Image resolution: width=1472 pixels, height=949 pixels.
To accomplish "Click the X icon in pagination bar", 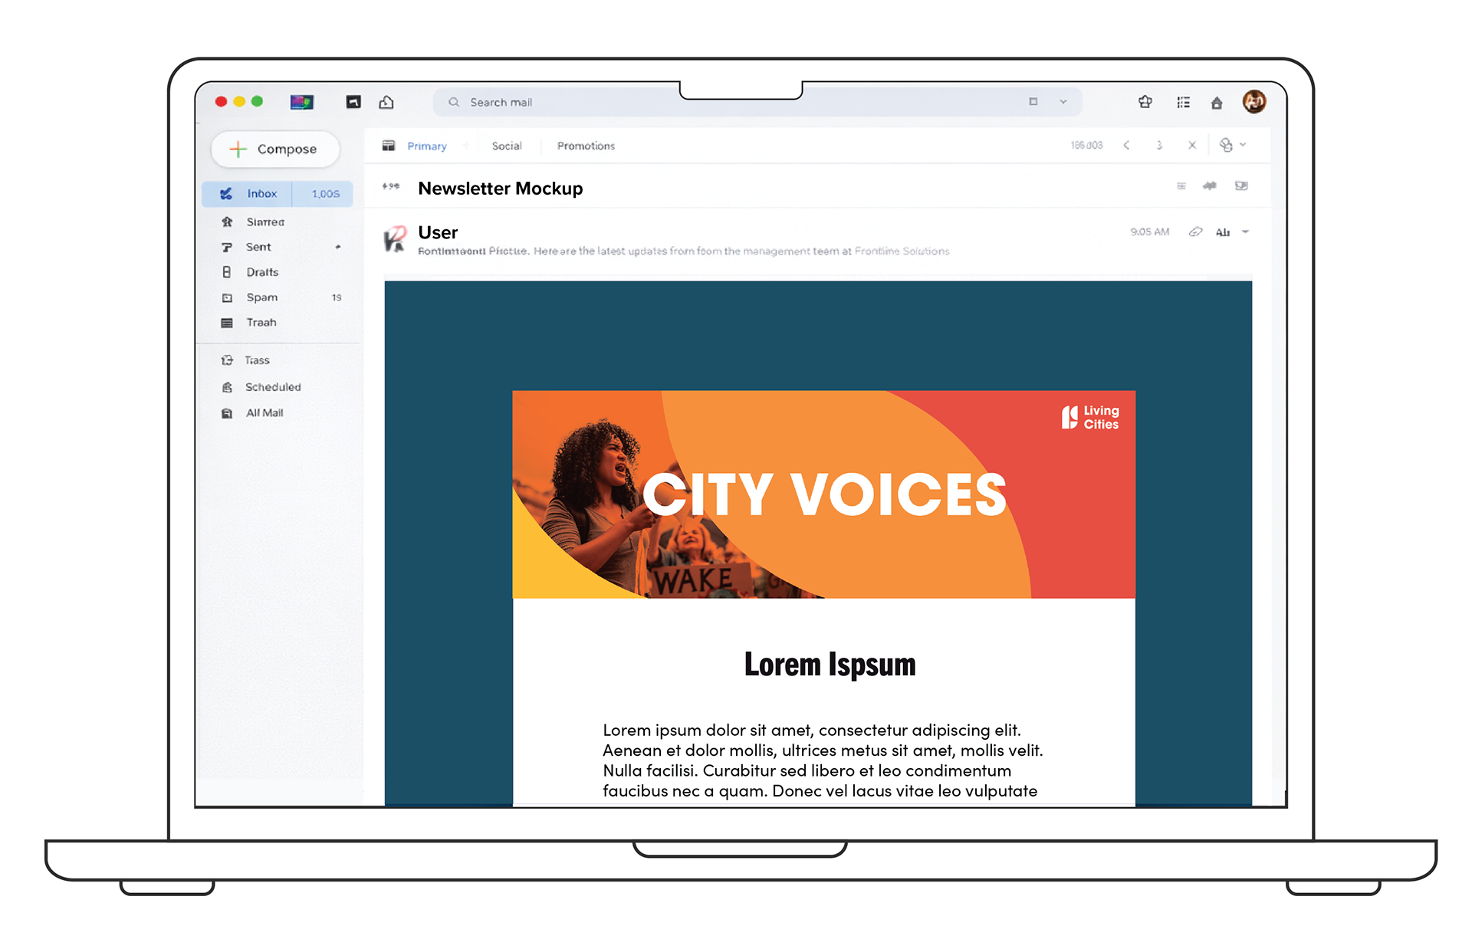I will [1192, 145].
